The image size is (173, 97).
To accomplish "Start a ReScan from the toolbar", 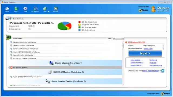I will tap(55, 9).
